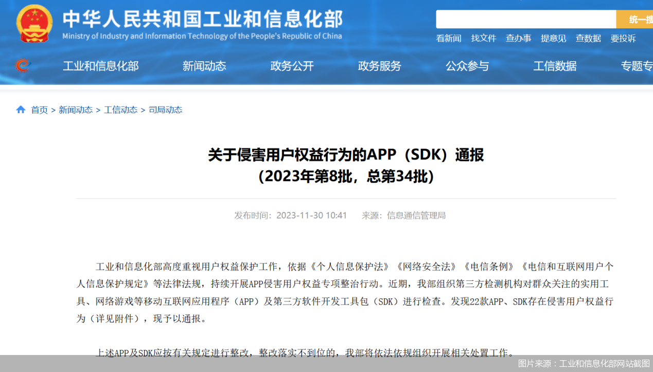This screenshot has height=372, width=653.
Task: Click 司局动态 in the breadcrumb
Action: (x=166, y=109)
